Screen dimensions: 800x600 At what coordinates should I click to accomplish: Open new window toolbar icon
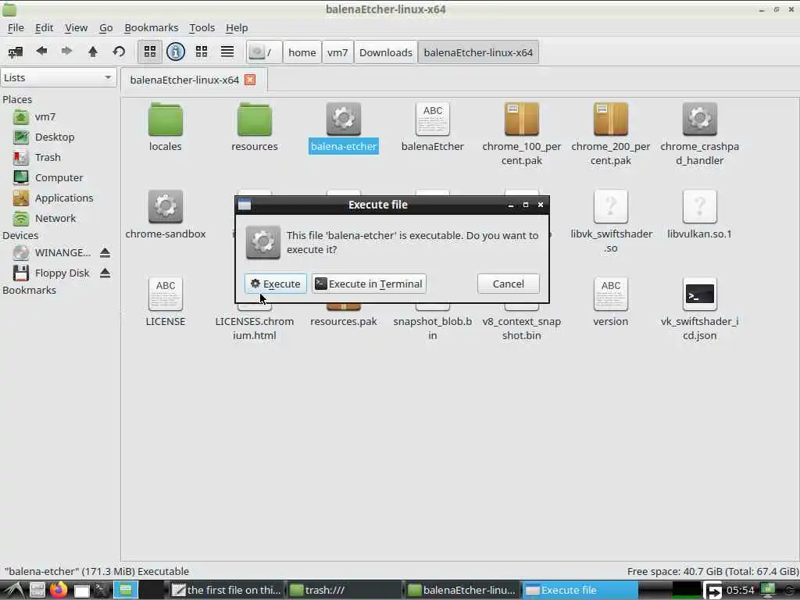[x=16, y=52]
